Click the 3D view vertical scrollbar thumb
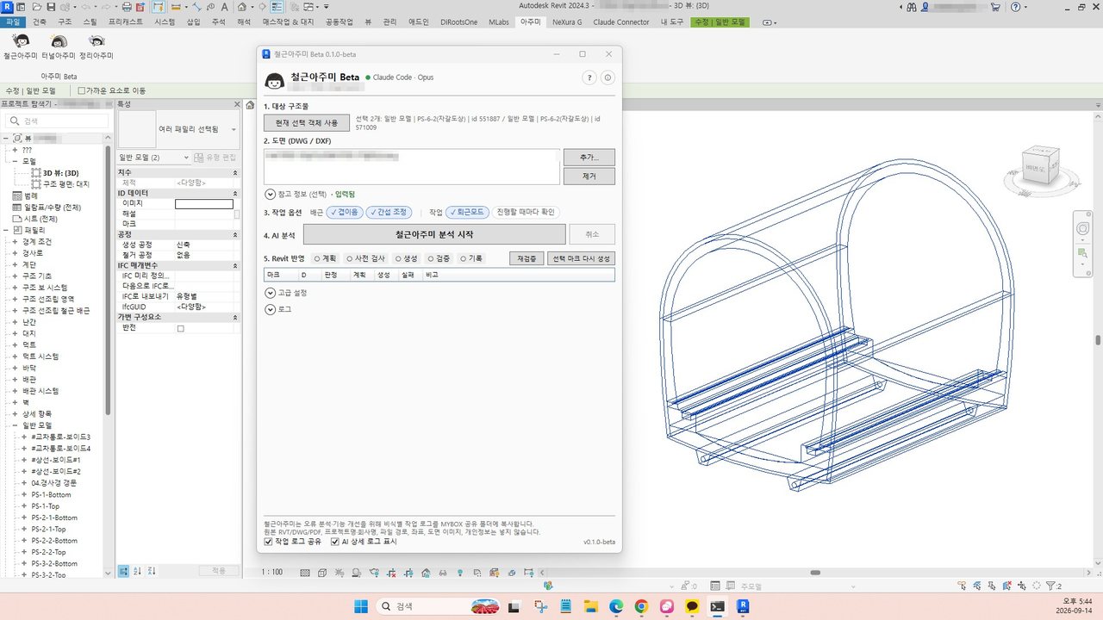Viewport: 1103px width, 620px height. coord(1098,341)
